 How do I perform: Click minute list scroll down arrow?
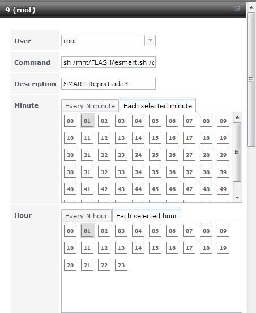tap(237, 198)
